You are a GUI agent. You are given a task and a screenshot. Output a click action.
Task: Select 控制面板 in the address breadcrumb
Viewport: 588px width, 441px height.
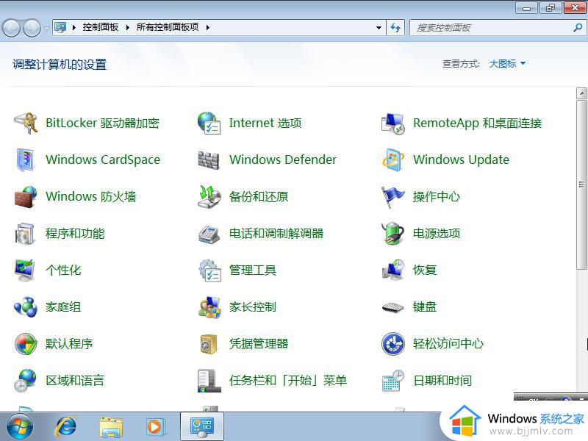[x=101, y=27]
